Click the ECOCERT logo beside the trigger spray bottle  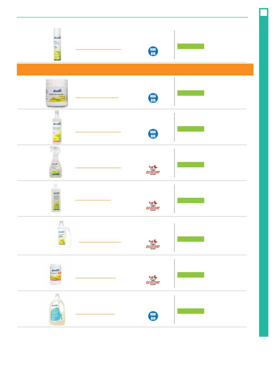click(153, 170)
